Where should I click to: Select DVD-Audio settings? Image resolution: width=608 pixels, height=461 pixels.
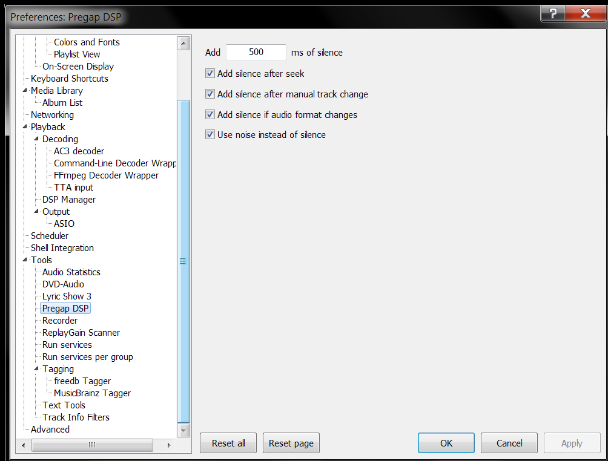point(63,284)
